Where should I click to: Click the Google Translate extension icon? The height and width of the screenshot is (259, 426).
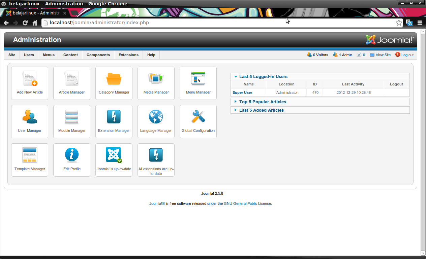(x=409, y=23)
